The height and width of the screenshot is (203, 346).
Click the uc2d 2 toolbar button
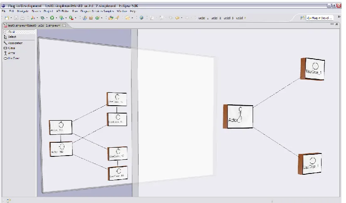click(216, 18)
